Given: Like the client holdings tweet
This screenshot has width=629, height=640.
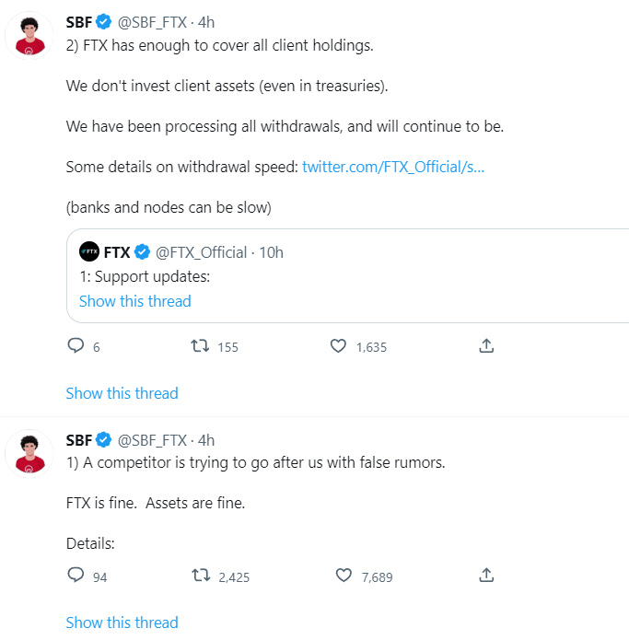Looking at the screenshot, I should coord(339,346).
